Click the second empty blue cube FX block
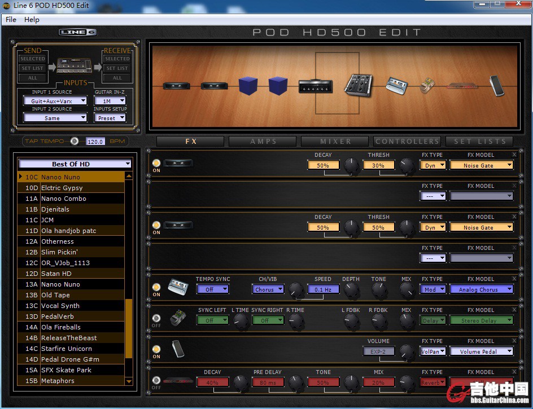 click(x=278, y=86)
